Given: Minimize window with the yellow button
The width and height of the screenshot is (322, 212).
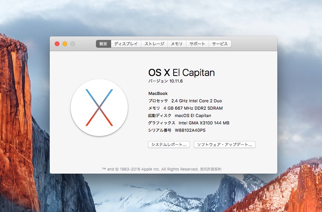Looking at the screenshot, I should pos(65,44).
